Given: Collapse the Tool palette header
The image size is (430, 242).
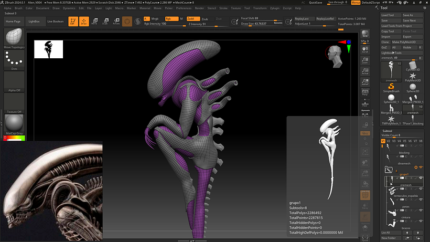Looking at the screenshot, I should (384, 8).
